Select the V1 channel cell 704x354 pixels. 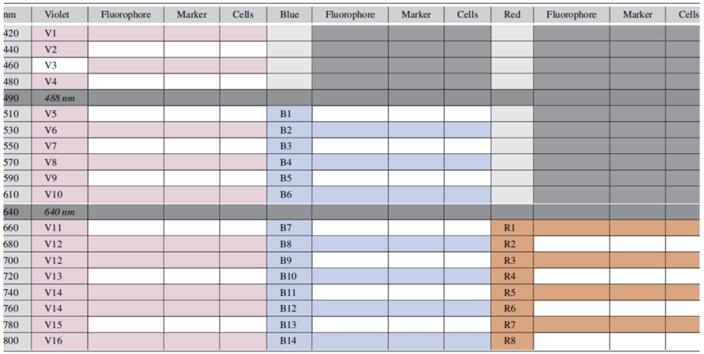tap(51, 33)
